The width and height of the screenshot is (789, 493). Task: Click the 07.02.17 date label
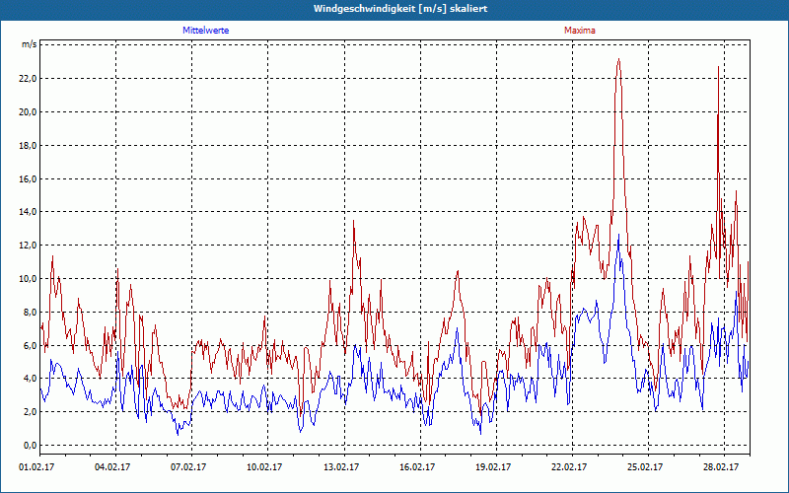[188, 467]
